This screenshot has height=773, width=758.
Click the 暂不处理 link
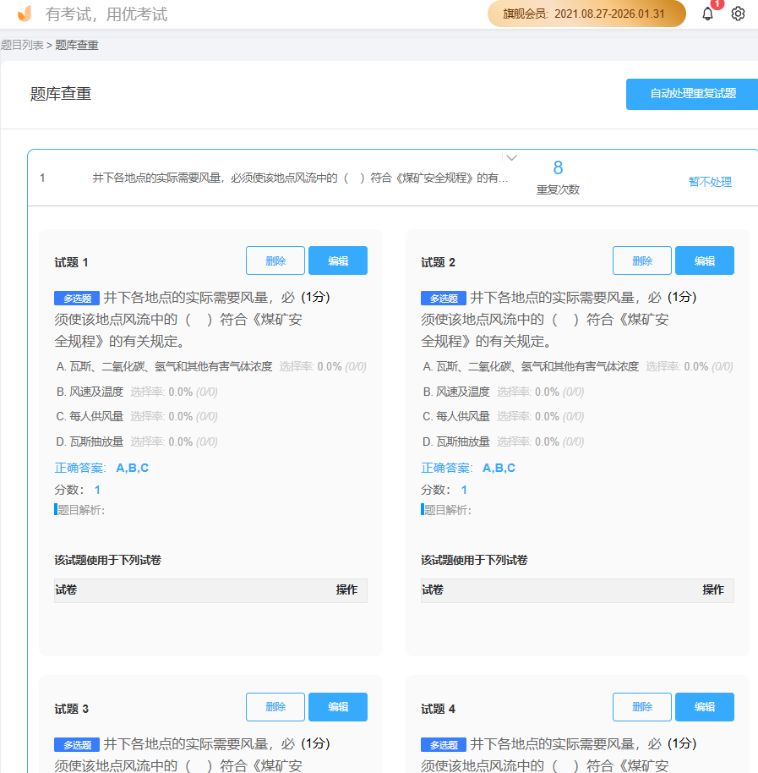(711, 182)
